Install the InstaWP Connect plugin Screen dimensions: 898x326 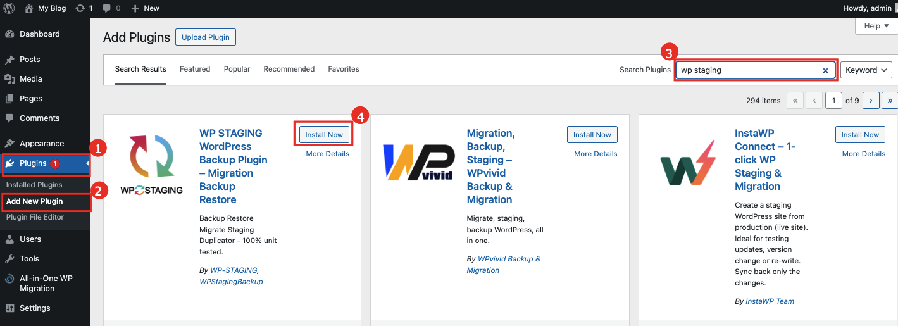coord(861,135)
